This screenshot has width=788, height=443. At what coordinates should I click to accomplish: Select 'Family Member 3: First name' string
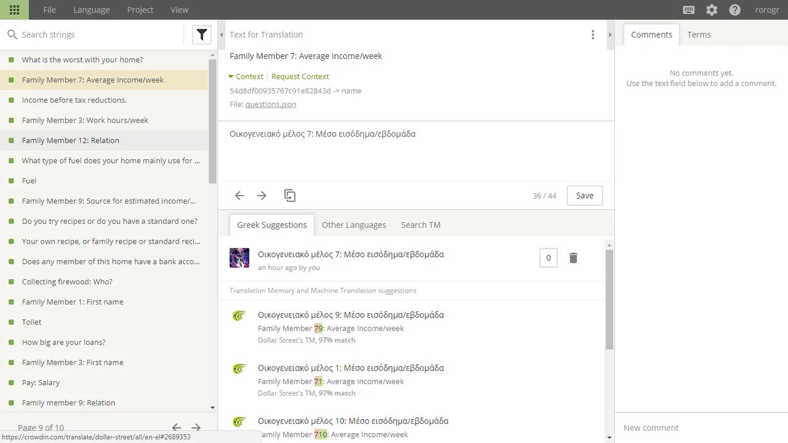pos(104,362)
